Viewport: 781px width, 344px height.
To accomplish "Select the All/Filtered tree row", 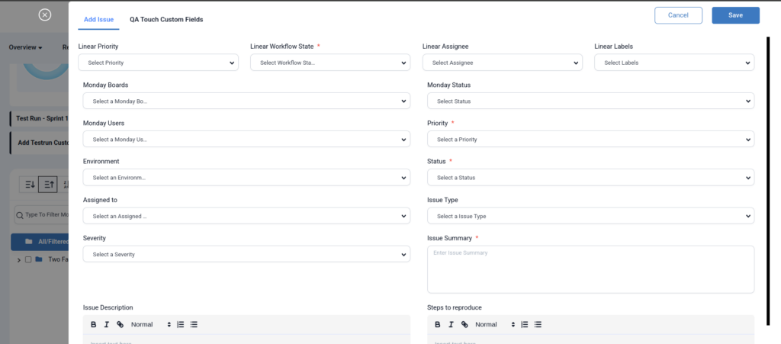I will [40, 242].
